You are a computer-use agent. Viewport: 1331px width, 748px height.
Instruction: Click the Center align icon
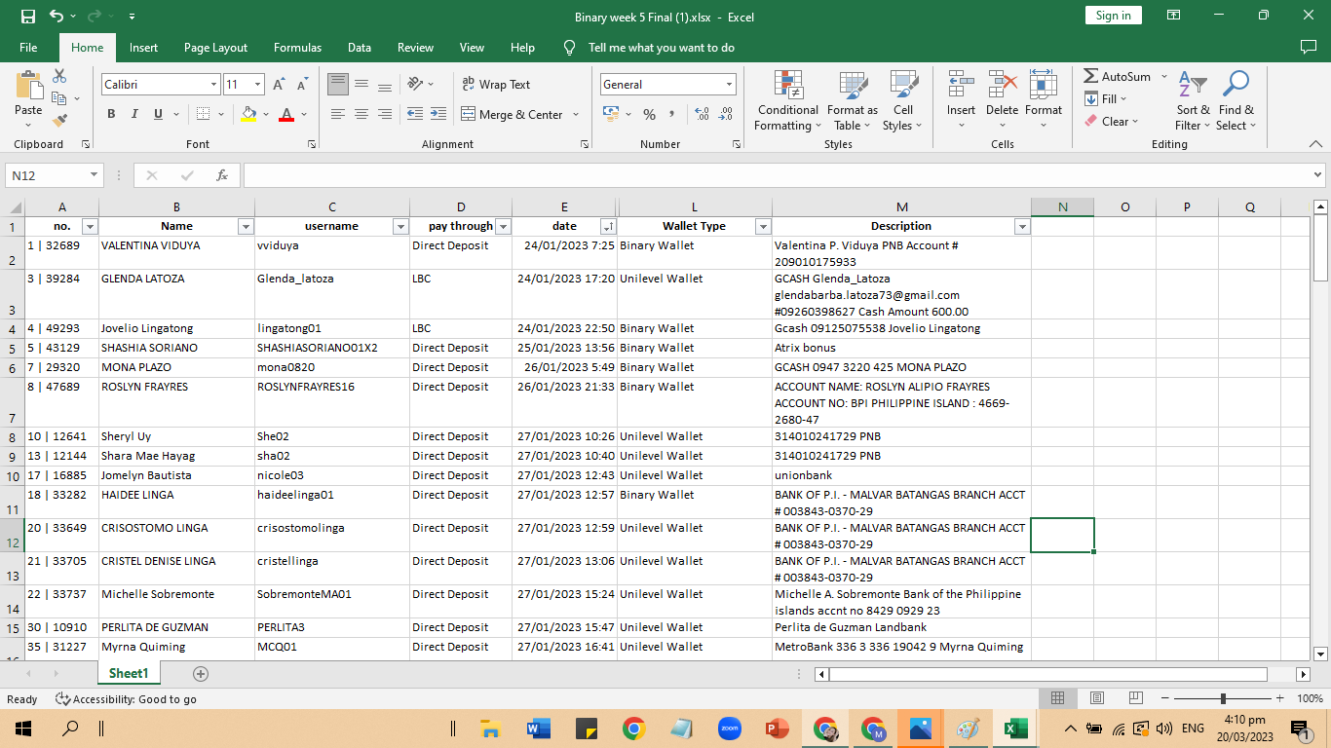361,114
